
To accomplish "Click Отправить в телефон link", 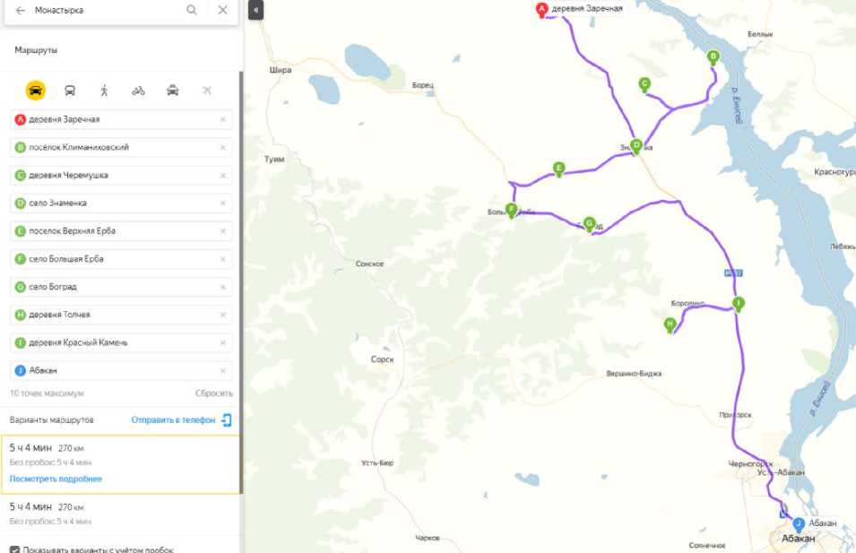I will tap(173, 419).
